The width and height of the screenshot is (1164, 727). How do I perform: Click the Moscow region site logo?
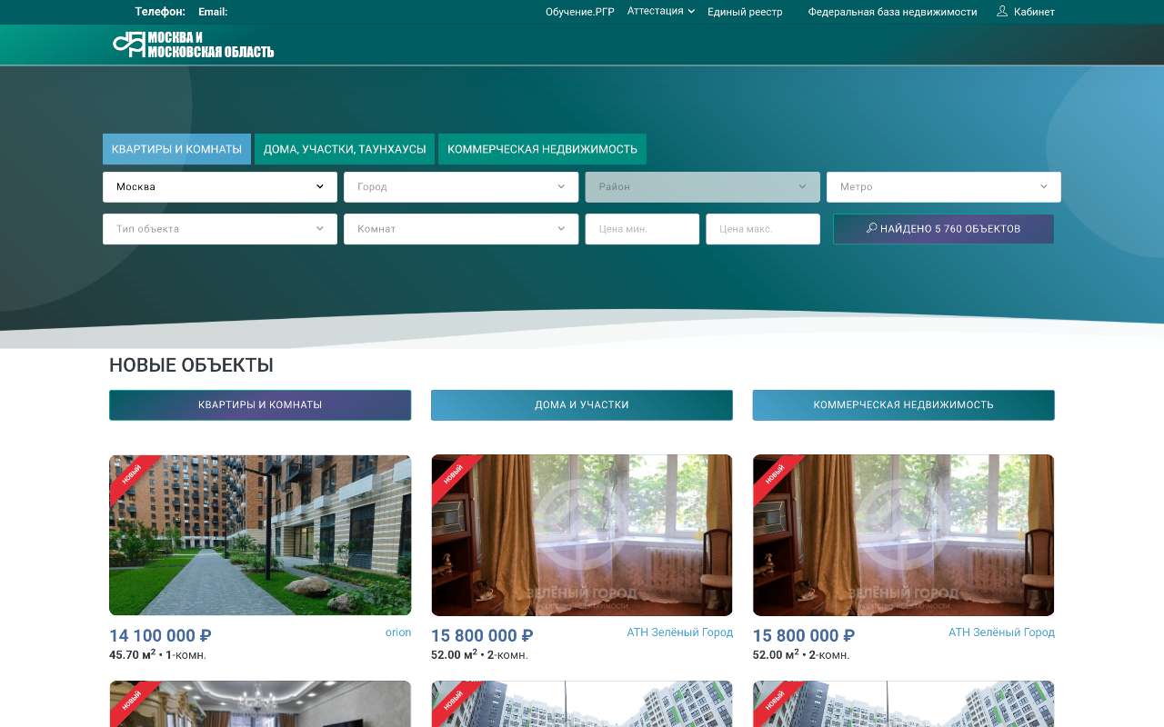pyautogui.click(x=193, y=45)
